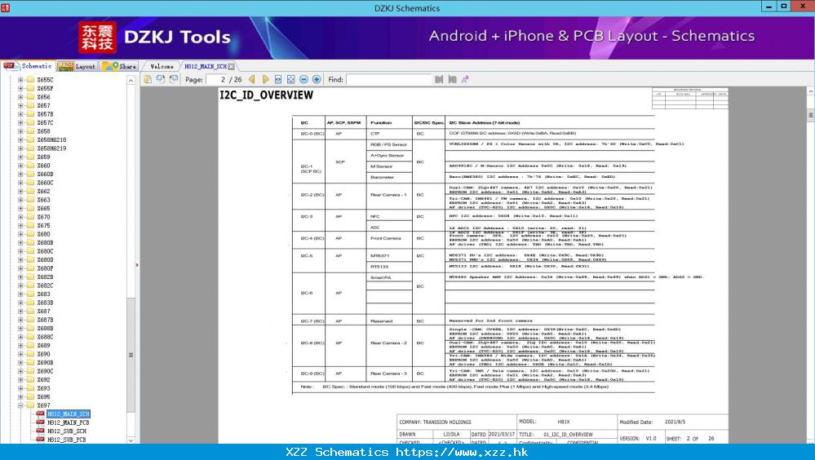Click the folder icon for X689
This screenshot has height=460, width=815.
coord(31,345)
